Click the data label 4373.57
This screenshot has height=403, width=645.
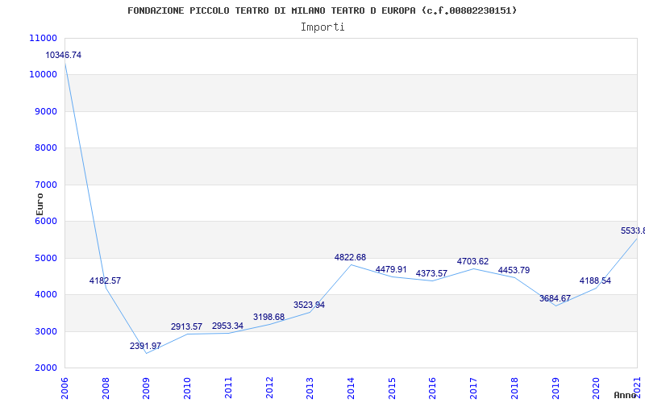coord(431,273)
